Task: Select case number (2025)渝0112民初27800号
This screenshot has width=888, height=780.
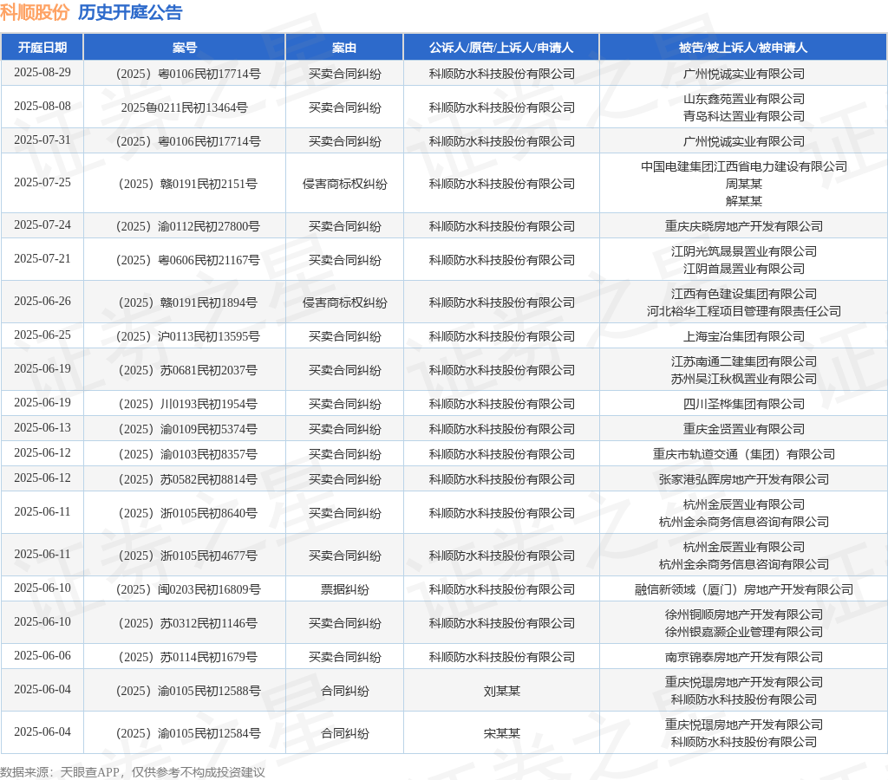Action: 187,226
